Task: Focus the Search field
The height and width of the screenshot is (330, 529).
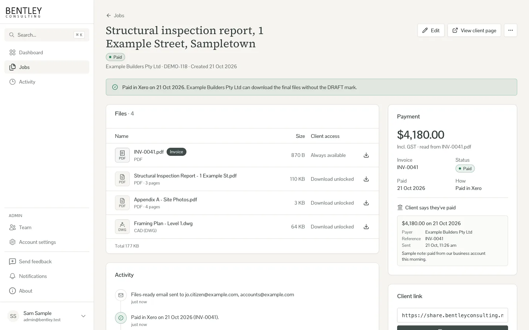Action: [x=47, y=35]
